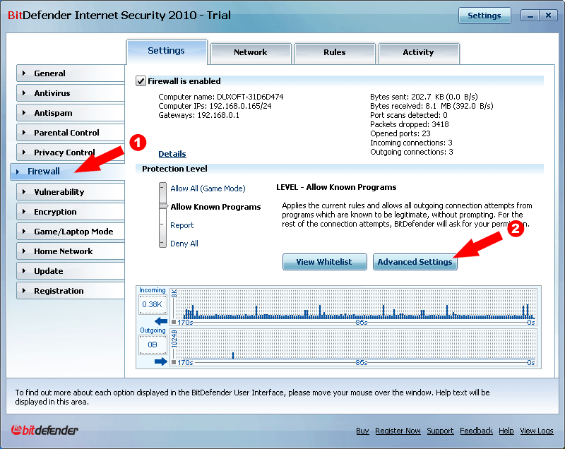Click the Gateways: 192.168.0.1 text
The height and width of the screenshot is (449, 565).
[x=199, y=115]
